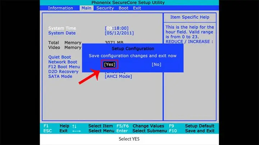Click the up/down arrows Select Item icon

(x=74, y=126)
